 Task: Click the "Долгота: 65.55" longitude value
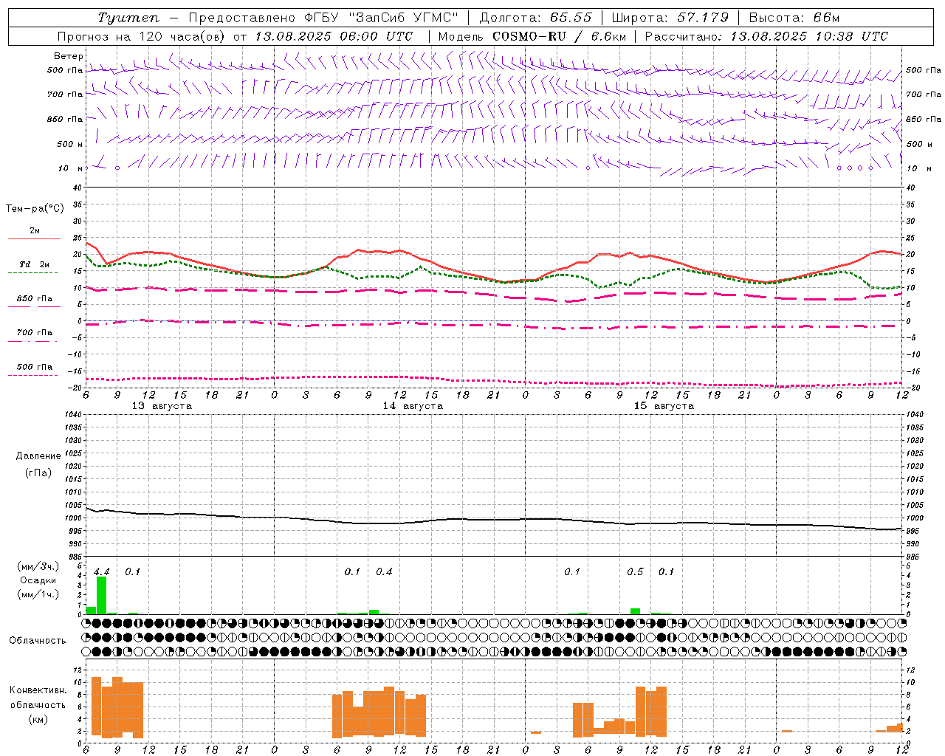[535, 18]
